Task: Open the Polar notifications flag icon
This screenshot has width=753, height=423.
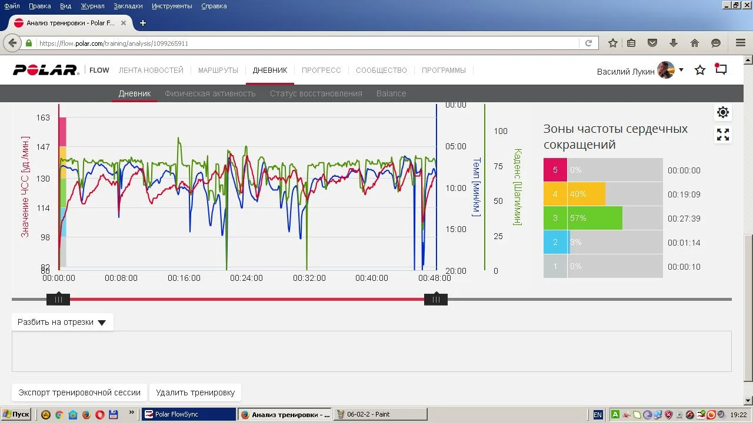Action: (x=721, y=69)
